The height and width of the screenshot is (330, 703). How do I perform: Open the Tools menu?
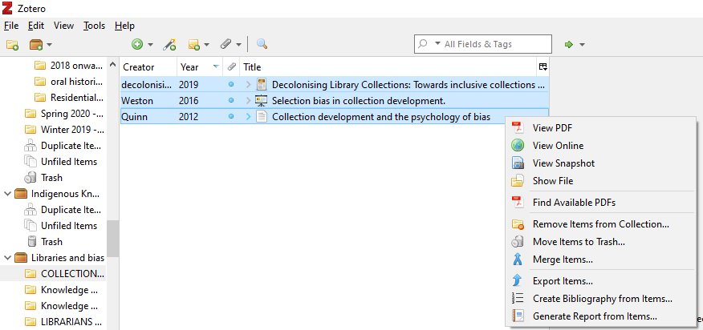[94, 26]
